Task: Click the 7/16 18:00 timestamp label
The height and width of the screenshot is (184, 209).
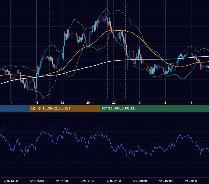Action: 62,181
